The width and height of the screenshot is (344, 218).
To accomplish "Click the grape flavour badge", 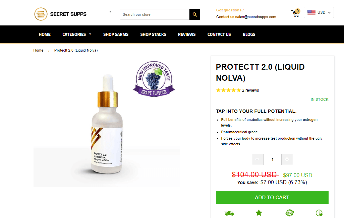I will (x=154, y=79).
